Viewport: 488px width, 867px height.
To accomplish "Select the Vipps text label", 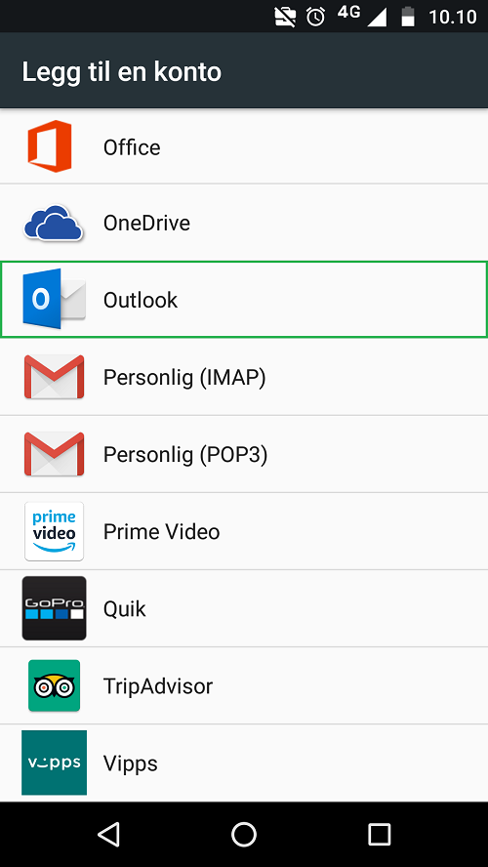I will pyautogui.click(x=131, y=764).
